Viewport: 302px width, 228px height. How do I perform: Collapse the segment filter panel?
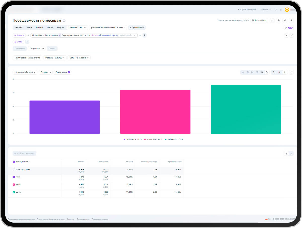coord(292,35)
